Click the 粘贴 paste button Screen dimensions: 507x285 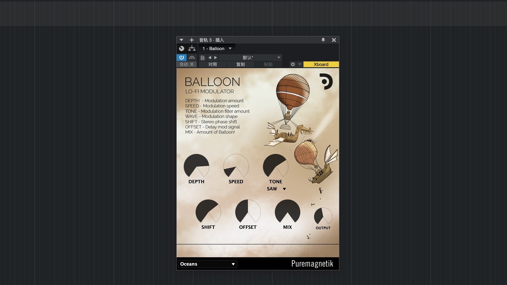(x=268, y=64)
